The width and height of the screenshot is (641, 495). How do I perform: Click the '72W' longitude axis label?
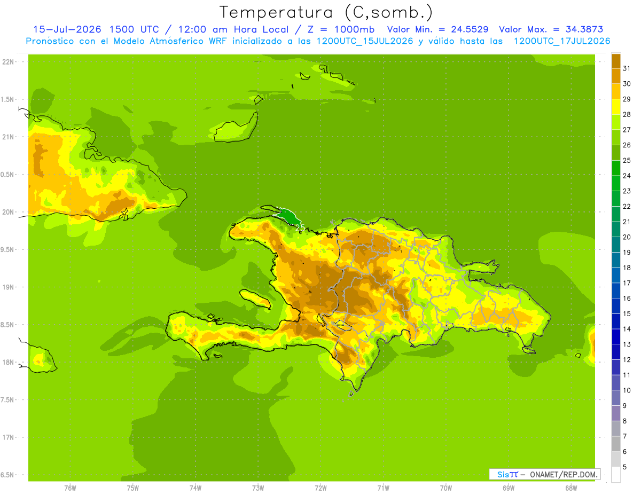[320, 488]
